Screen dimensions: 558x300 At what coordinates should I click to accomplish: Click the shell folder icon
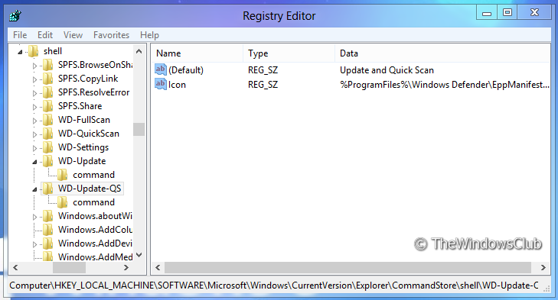(33, 51)
